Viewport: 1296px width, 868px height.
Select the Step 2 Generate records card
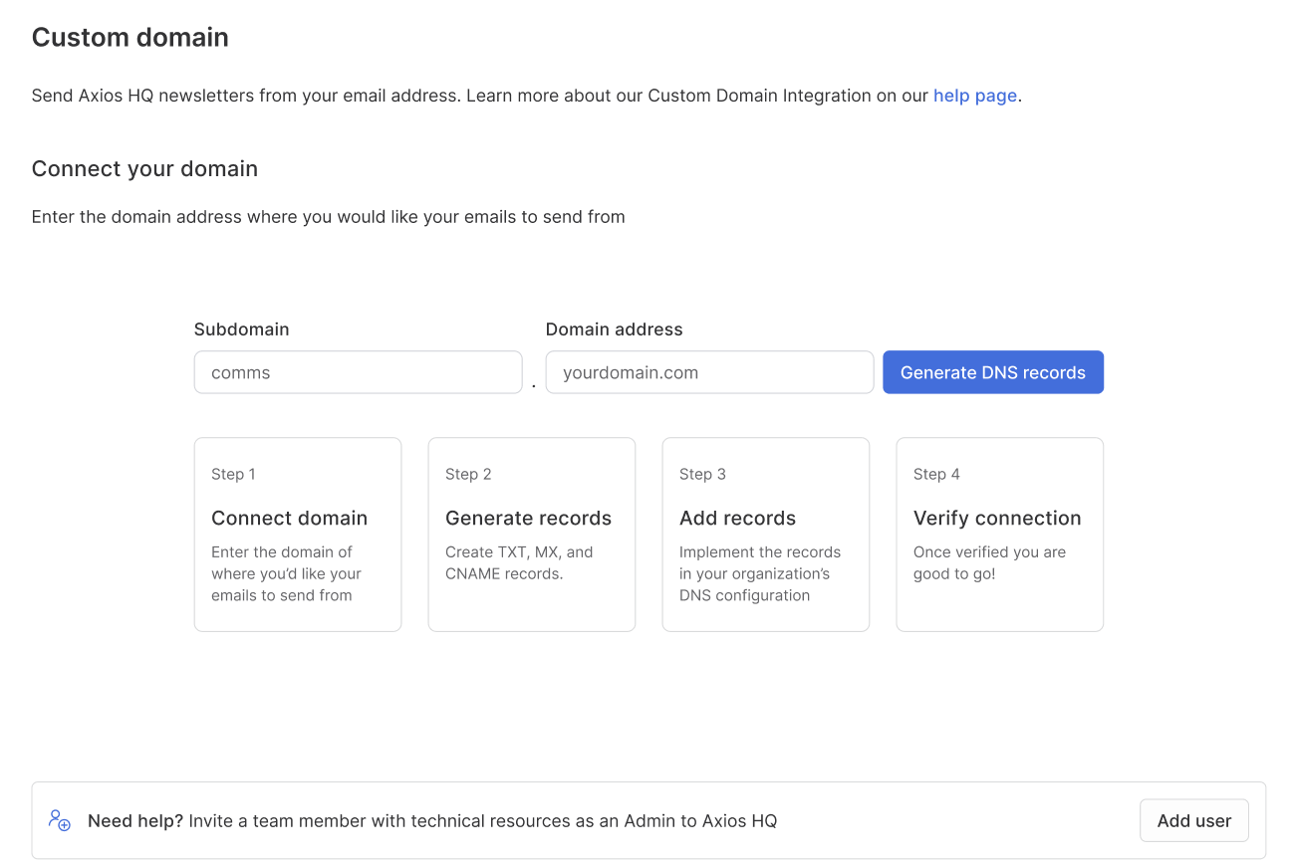point(532,535)
